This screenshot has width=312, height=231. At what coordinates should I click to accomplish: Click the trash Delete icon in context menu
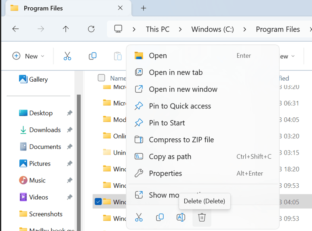(x=202, y=218)
